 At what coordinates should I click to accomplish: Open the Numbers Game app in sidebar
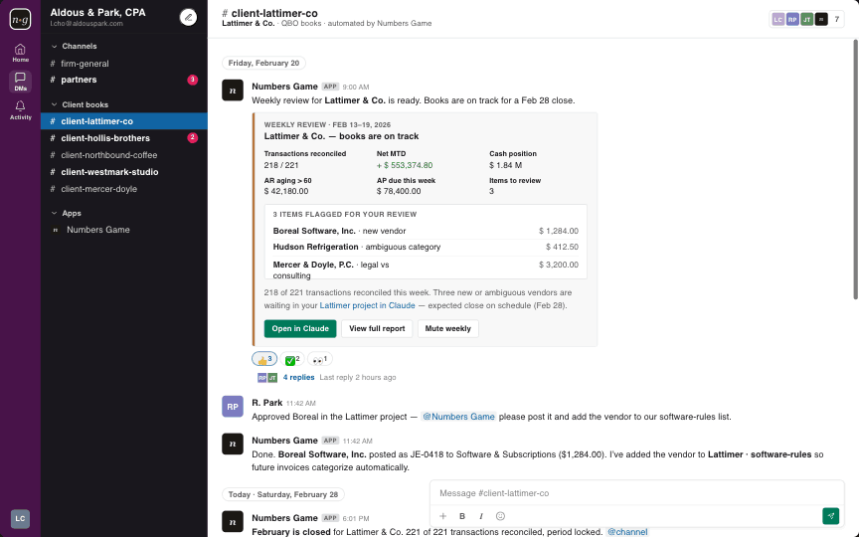124,230
